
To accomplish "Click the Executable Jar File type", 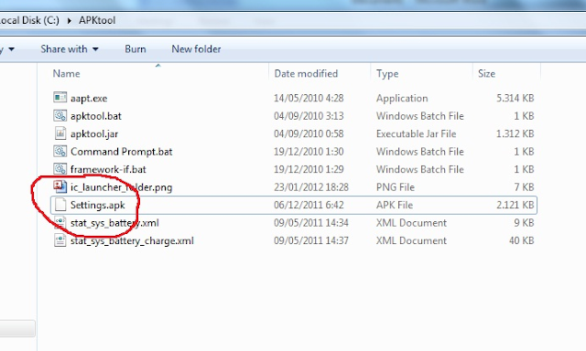I will [x=416, y=133].
